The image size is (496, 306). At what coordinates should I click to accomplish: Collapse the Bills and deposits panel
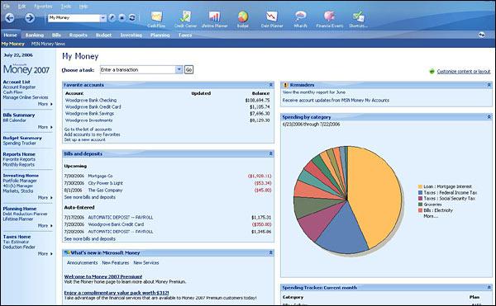271,153
